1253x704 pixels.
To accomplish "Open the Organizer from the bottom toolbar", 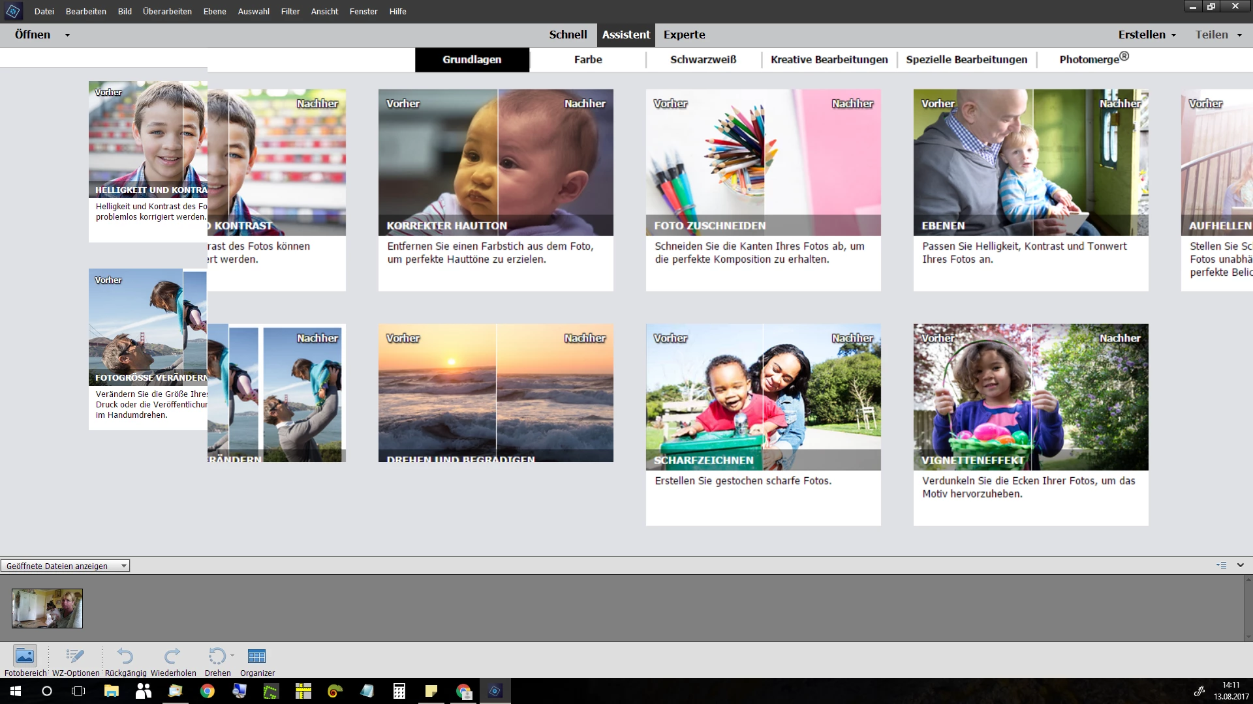I will (x=257, y=656).
